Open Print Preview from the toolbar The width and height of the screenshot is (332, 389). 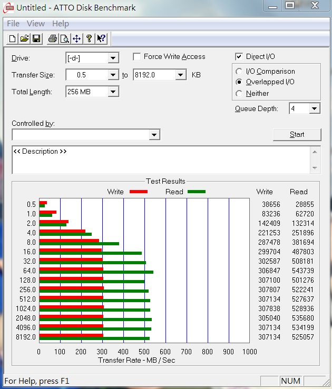[65, 39]
